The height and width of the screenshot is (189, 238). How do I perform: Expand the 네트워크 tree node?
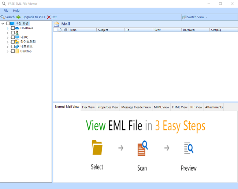(x=8, y=47)
